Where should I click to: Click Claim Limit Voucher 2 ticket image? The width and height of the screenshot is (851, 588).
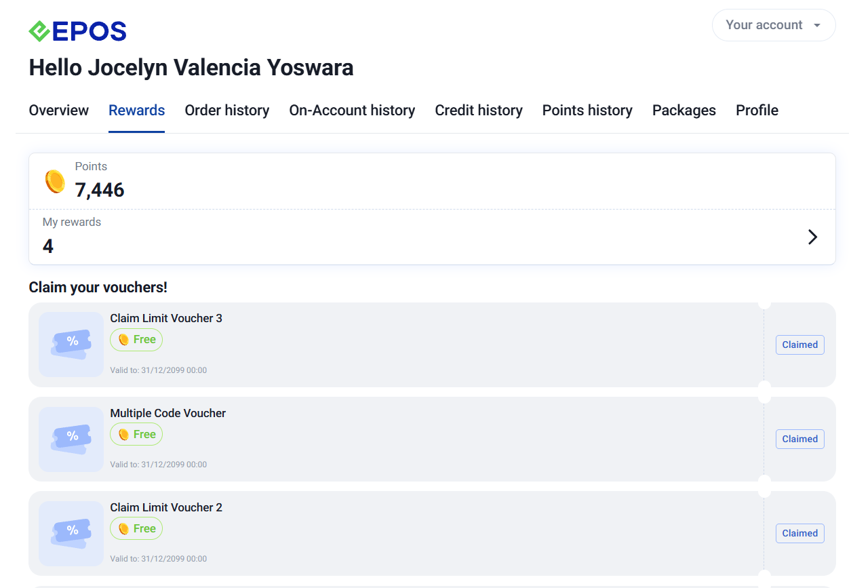pos(71,534)
